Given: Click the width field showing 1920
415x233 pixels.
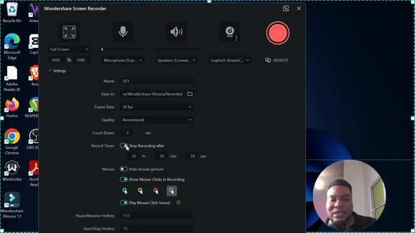Looking at the screenshot, I should [56, 60].
